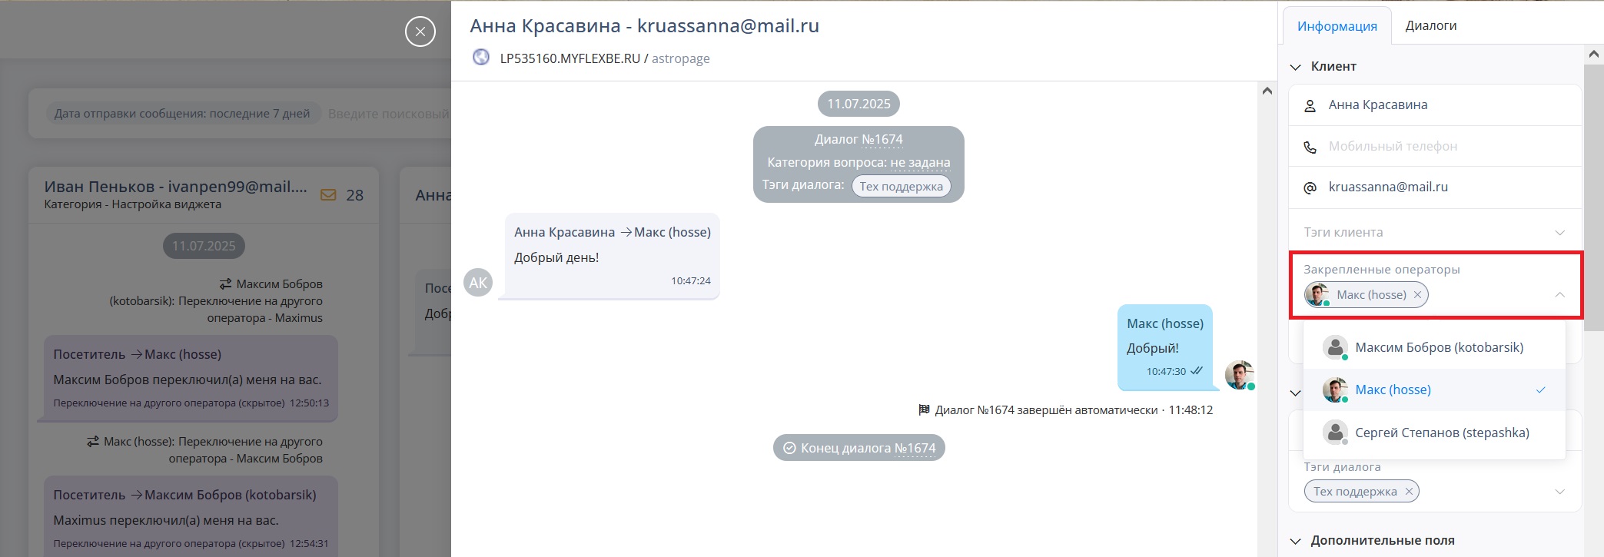The height and width of the screenshot is (557, 1604).
Task: Click the phone icon in client info
Action: click(1310, 147)
